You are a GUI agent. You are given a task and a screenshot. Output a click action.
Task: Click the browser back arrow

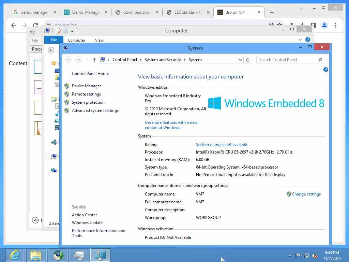click(x=14, y=25)
